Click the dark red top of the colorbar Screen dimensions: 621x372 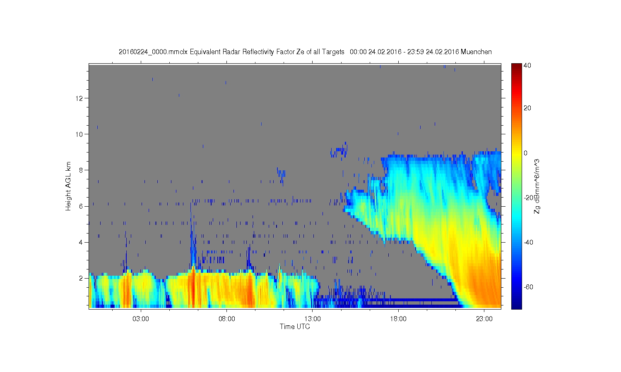516,66
